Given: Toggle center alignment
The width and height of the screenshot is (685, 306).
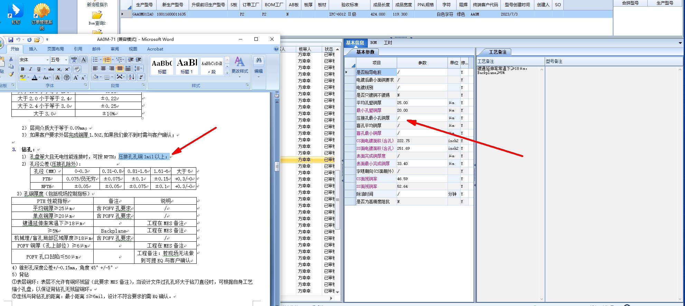Looking at the screenshot, I should 103,68.
